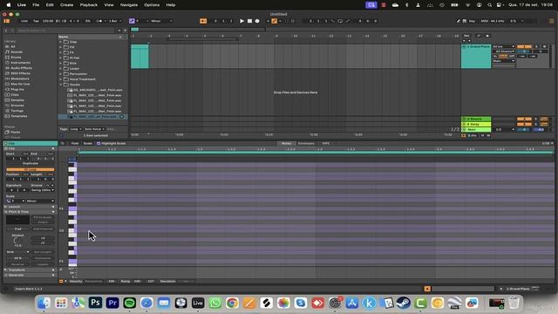Image resolution: width=558 pixels, height=314 pixels.
Task: Enable the Key map mode button
Action: (x=472, y=21)
